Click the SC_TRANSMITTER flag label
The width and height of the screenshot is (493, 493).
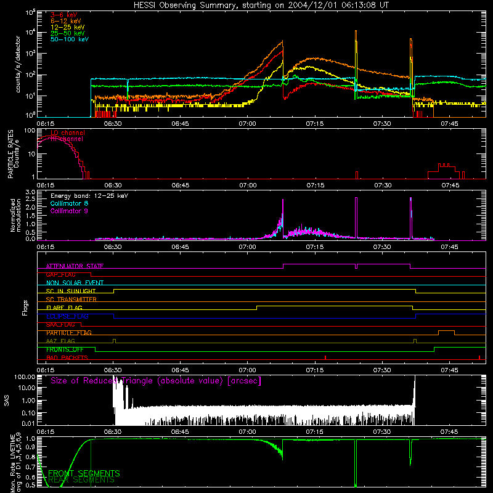(71, 299)
